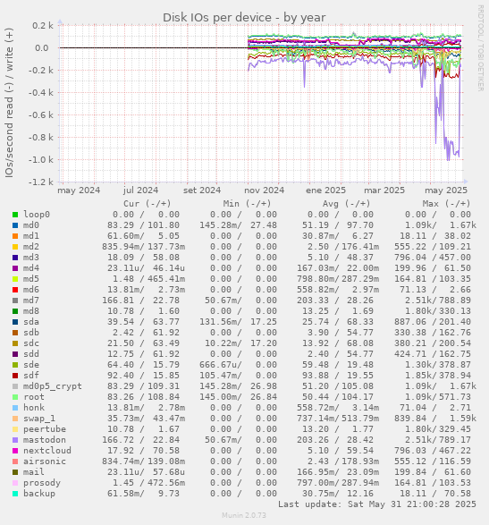The image size is (489, 525).
Task: Click the md0p5_crypt legend swatch
Action: point(15,386)
